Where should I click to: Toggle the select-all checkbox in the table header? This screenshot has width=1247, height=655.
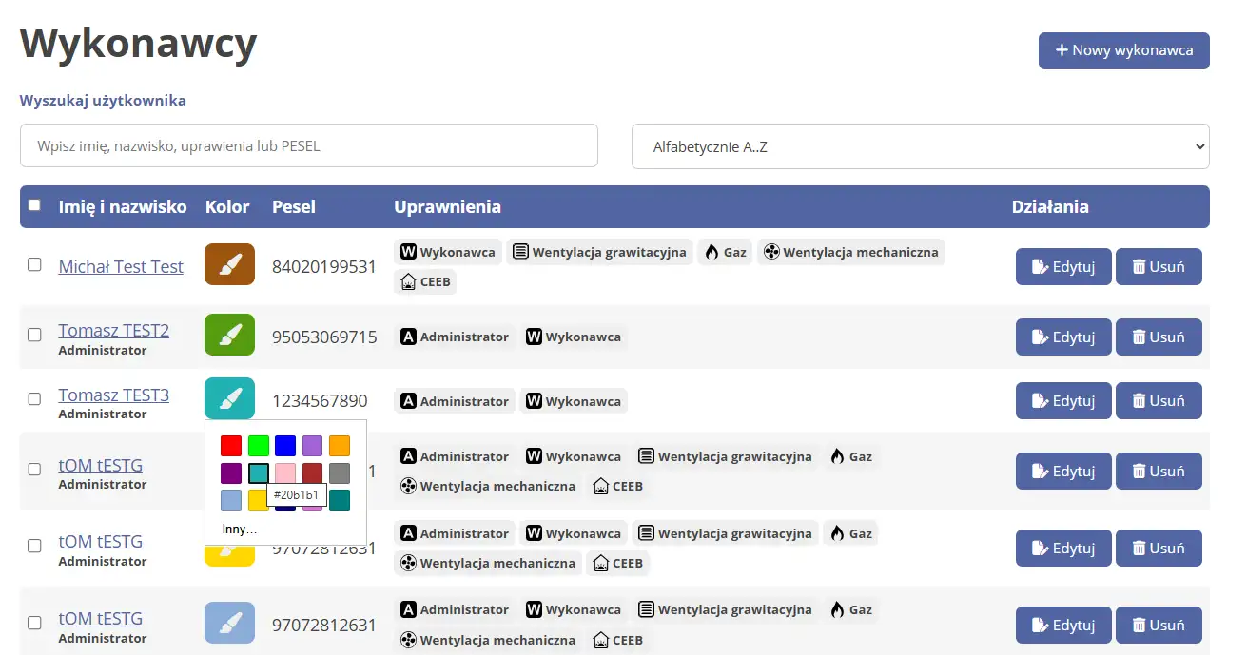[x=34, y=205]
